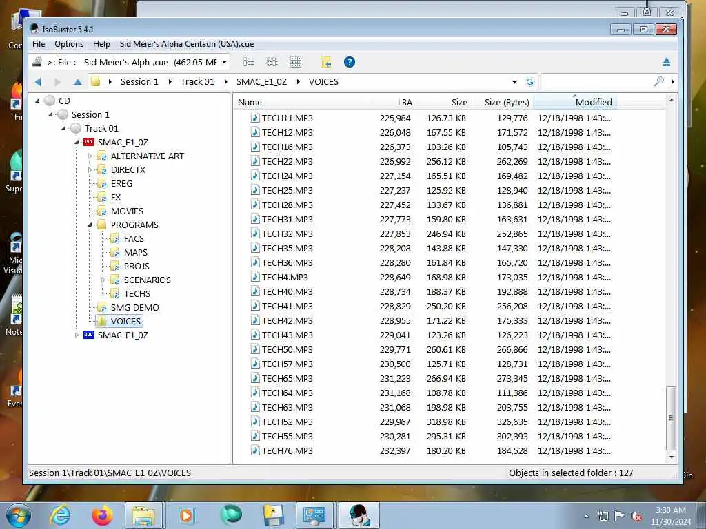Click Track 01 in the breadcrumb path
706x529 pixels.
pyautogui.click(x=197, y=82)
